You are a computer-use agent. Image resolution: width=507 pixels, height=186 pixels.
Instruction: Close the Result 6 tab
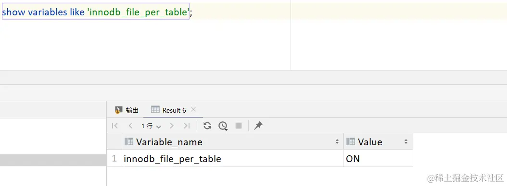[x=193, y=110]
